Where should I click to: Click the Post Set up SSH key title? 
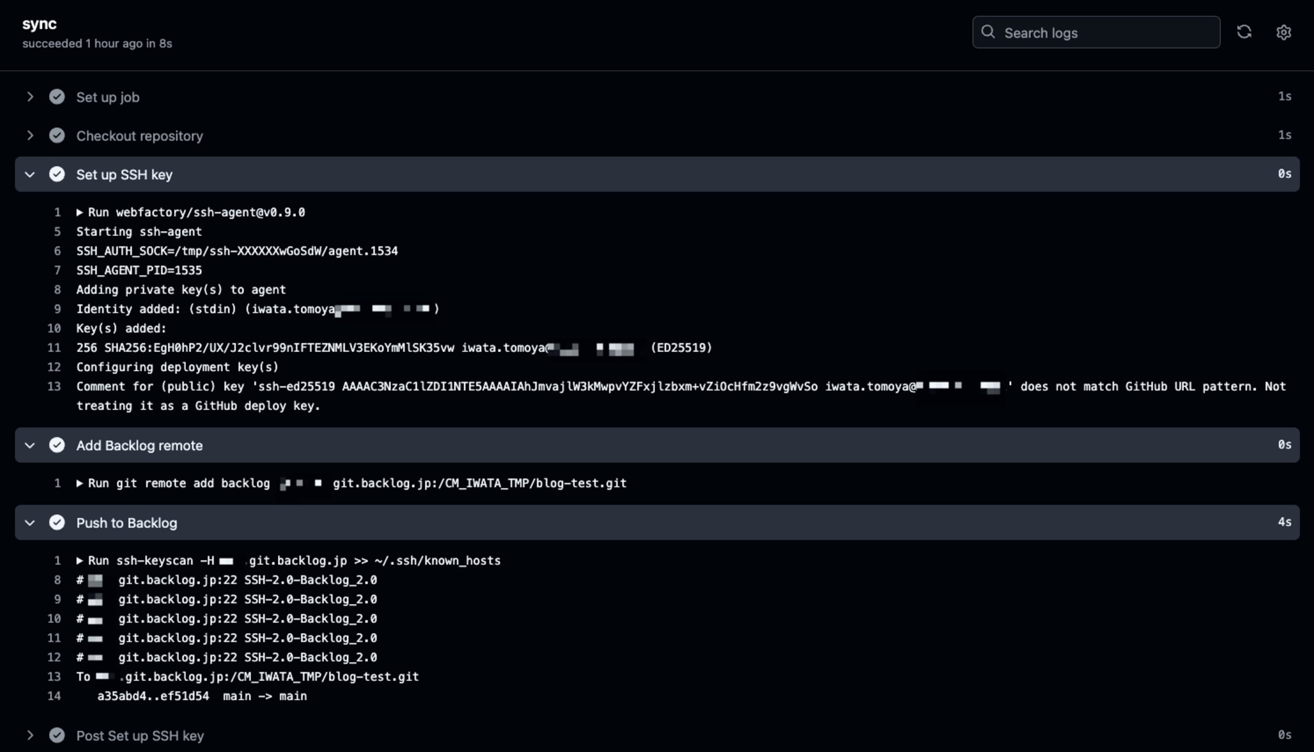140,736
